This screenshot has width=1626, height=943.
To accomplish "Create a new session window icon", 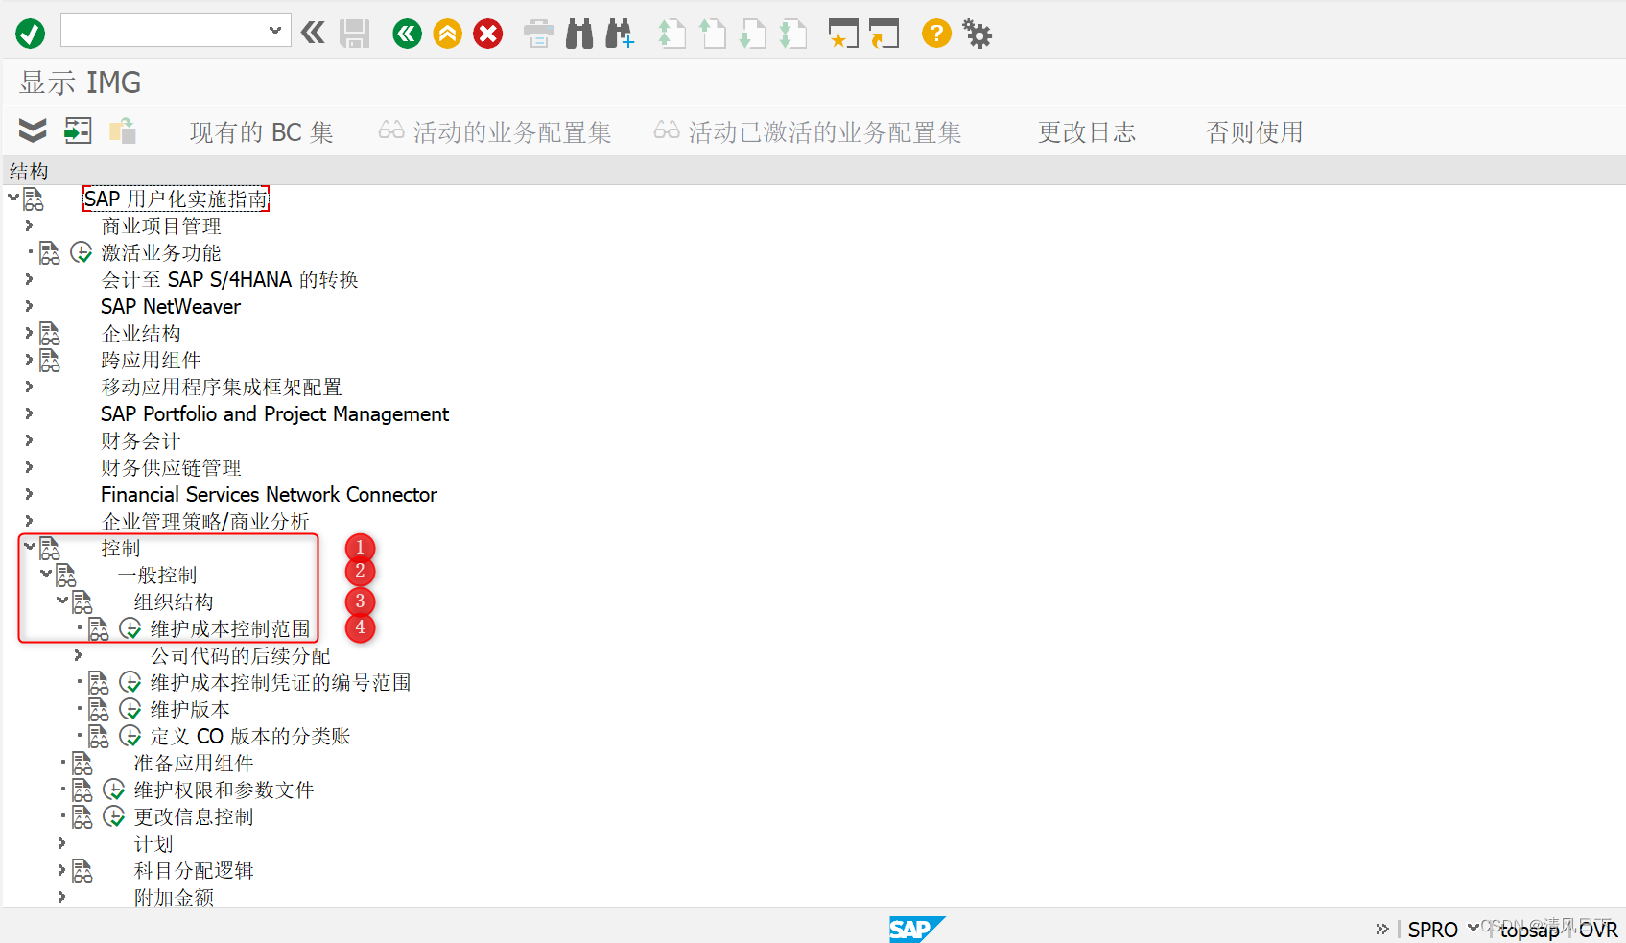I will 843,35.
